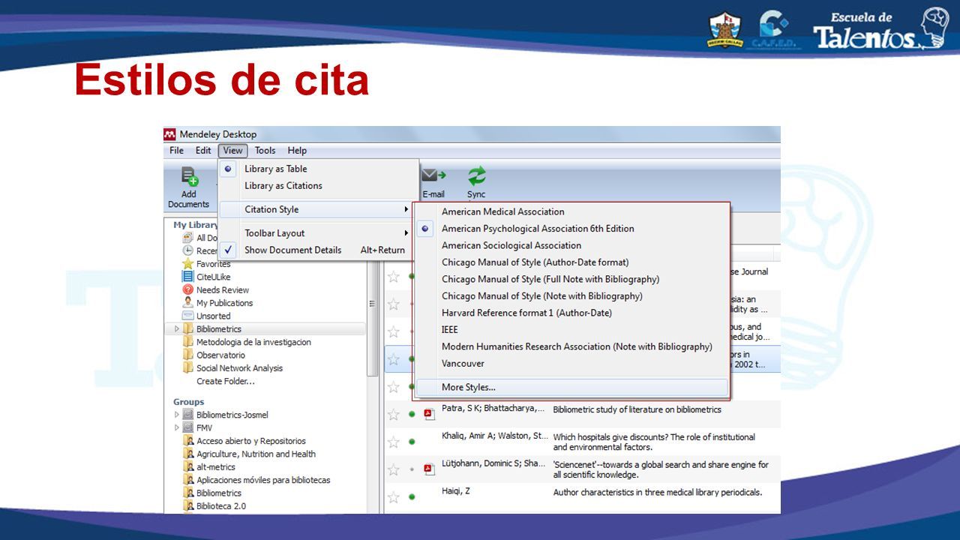Click the Add Documents toolbar icon
960x540 pixels.
click(189, 178)
